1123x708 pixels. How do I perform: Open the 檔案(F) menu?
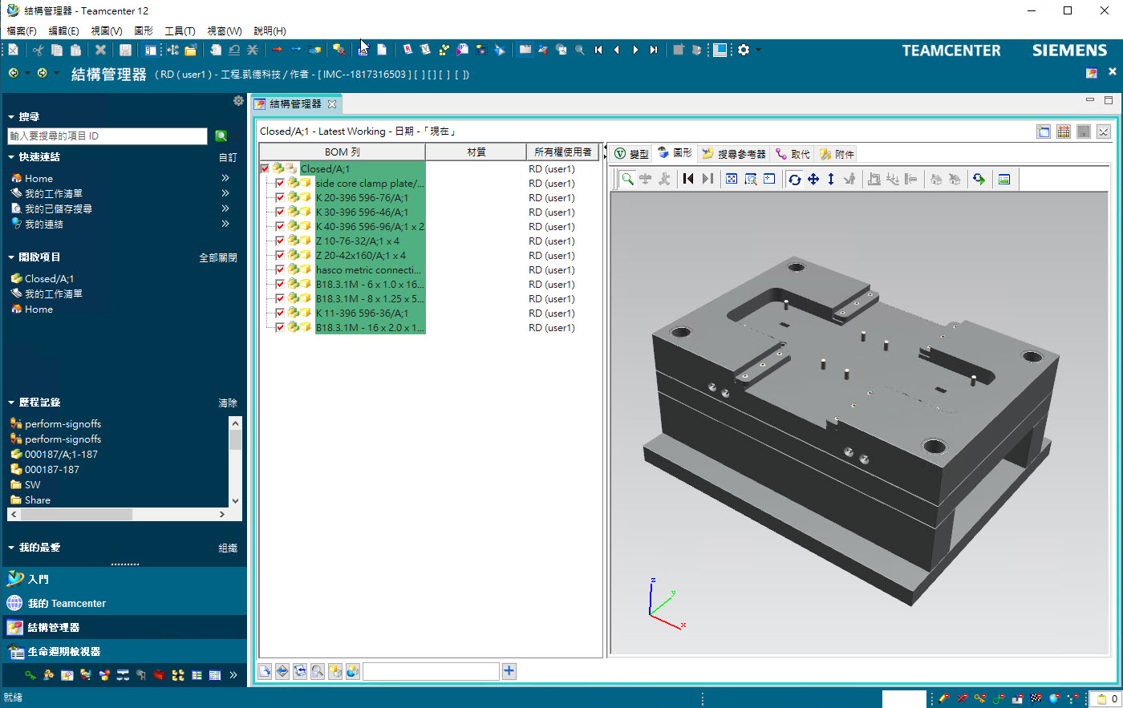point(22,30)
